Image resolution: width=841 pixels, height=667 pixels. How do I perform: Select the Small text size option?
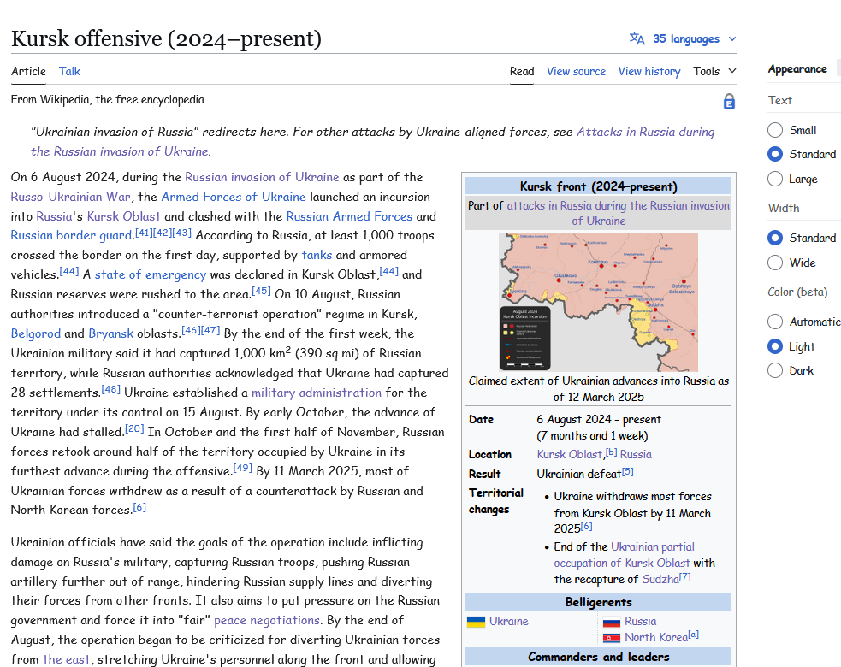(x=775, y=130)
